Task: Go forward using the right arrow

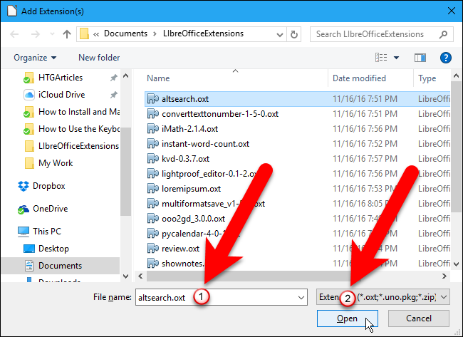Action: click(x=36, y=34)
